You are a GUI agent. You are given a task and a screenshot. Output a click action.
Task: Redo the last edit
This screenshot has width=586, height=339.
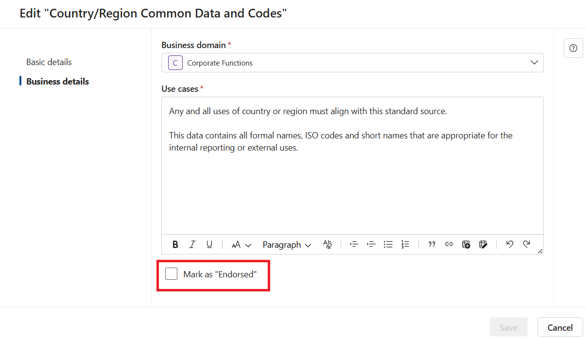coord(526,244)
